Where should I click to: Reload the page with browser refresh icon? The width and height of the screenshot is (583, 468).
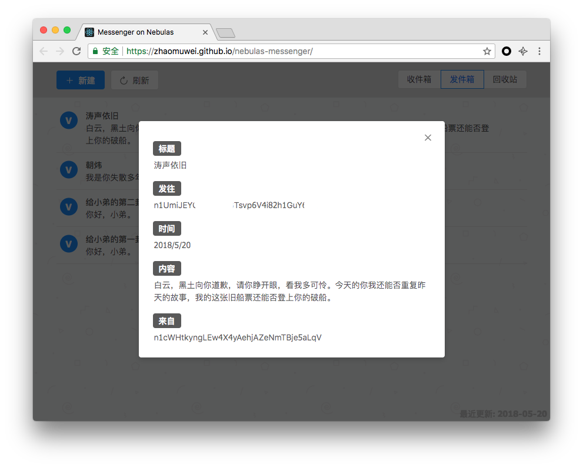(x=76, y=51)
